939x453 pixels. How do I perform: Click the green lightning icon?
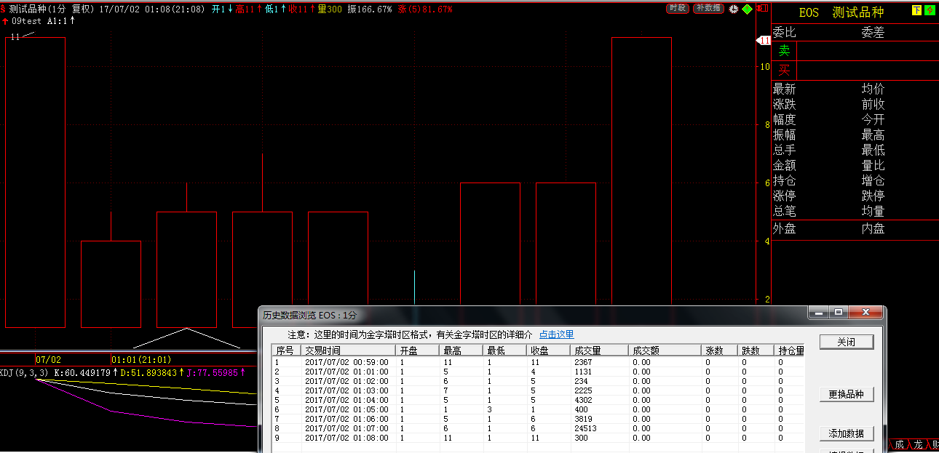(930, 11)
